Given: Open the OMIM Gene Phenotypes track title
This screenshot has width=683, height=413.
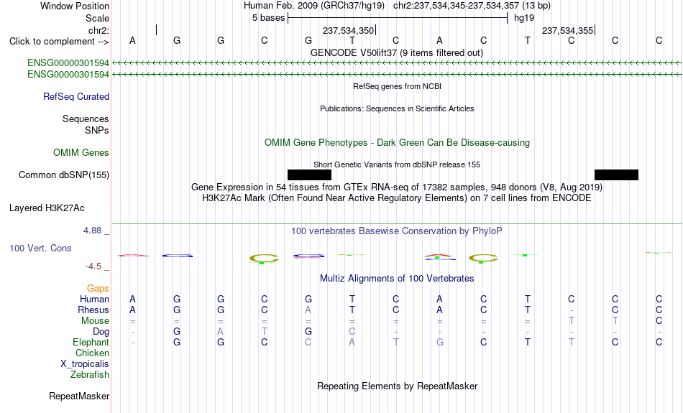Looking at the screenshot, I should click(397, 143).
